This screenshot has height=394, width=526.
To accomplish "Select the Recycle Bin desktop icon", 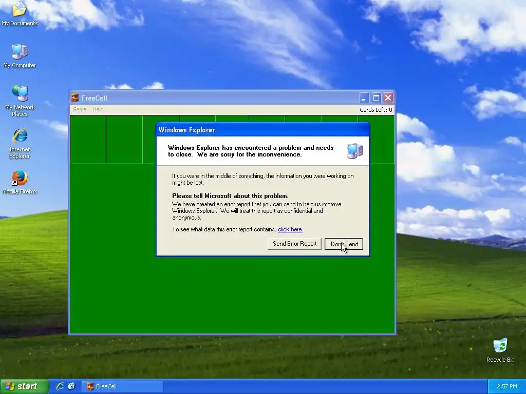I will coord(500,350).
